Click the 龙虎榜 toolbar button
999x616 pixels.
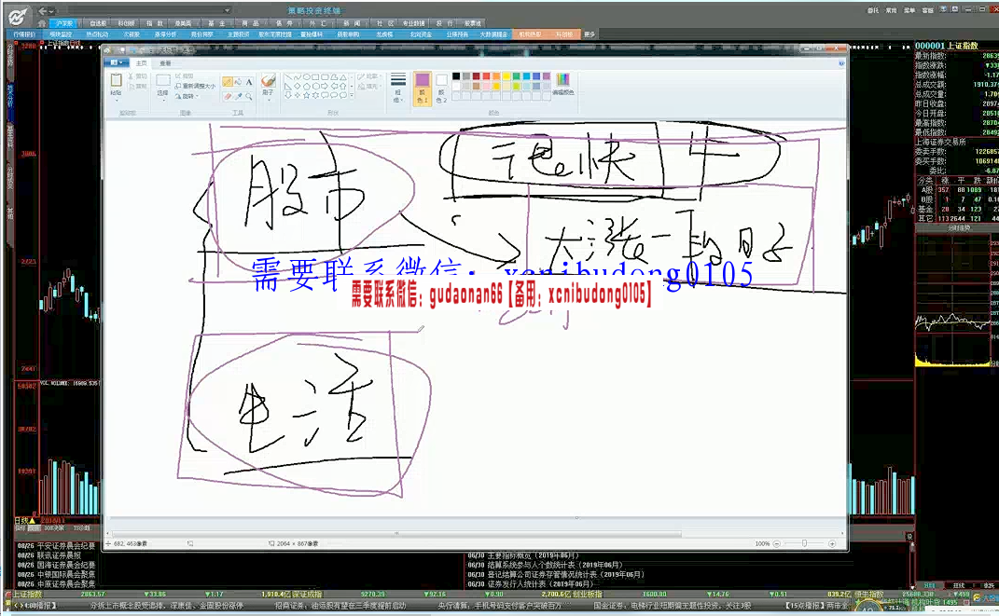point(385,34)
